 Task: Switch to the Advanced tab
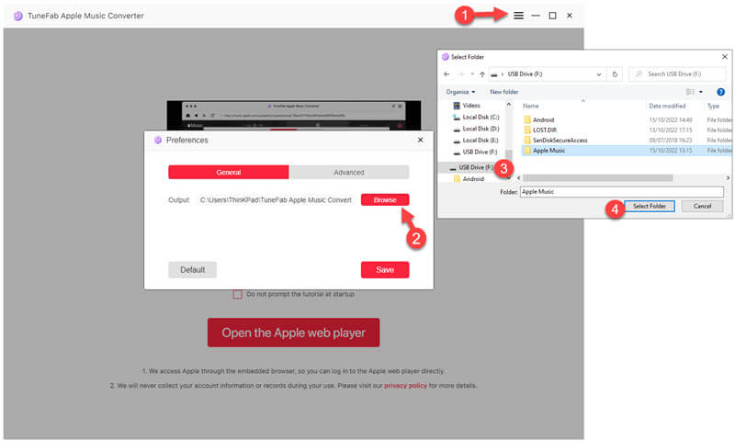point(349,172)
